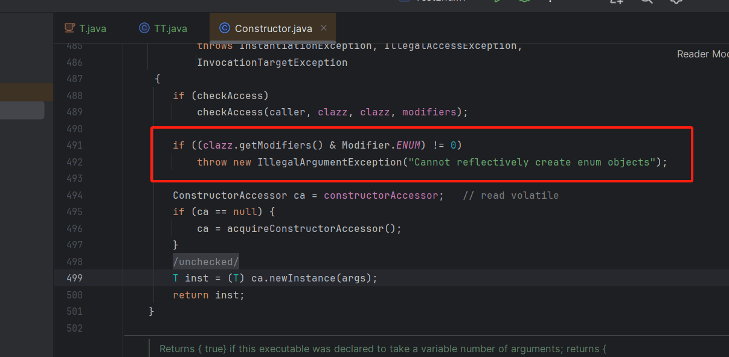Click line number 494 in the gutter
Viewport: 729px width, 357px height.
(x=74, y=195)
